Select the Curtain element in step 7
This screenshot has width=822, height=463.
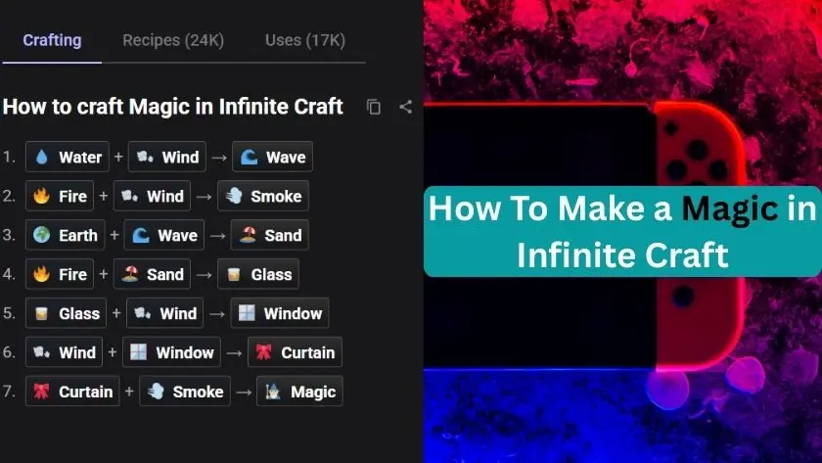click(72, 392)
